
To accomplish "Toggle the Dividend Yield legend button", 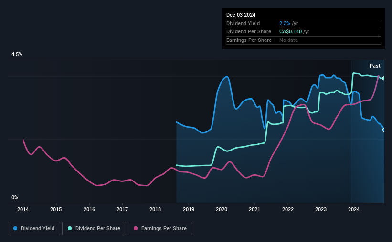I will (x=34, y=229).
